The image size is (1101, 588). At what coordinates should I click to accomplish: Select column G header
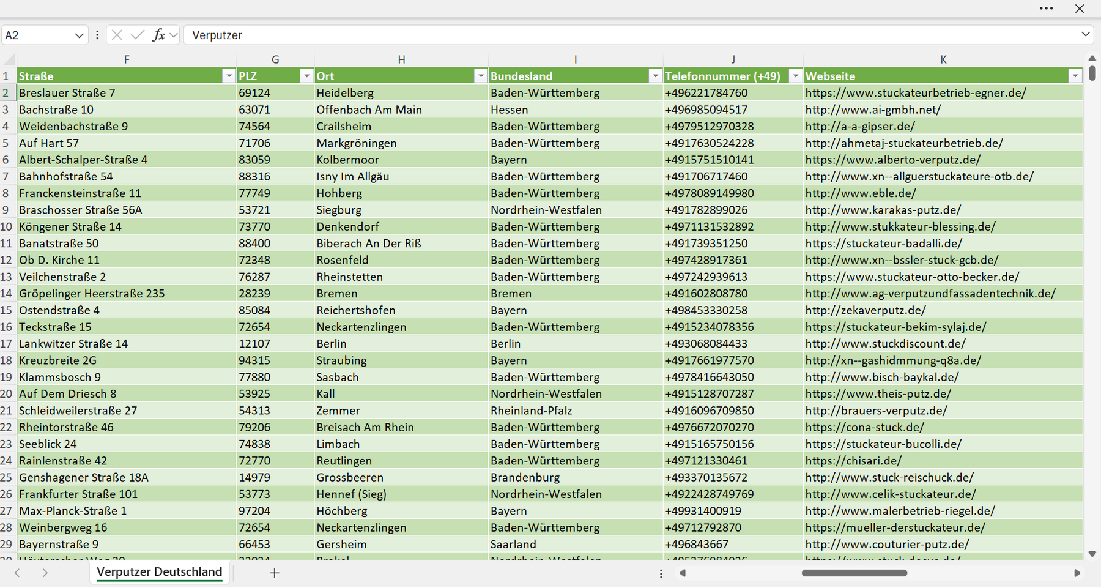(x=275, y=59)
